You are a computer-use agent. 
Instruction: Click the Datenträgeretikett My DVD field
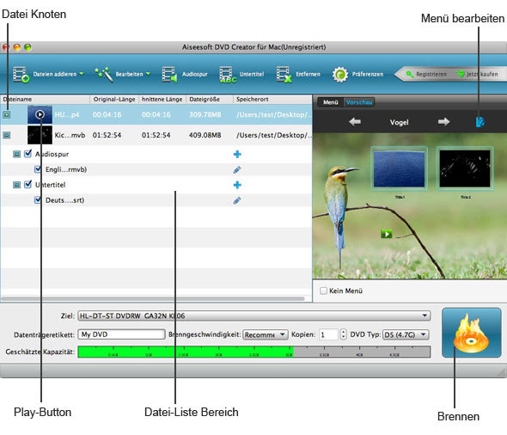121,334
